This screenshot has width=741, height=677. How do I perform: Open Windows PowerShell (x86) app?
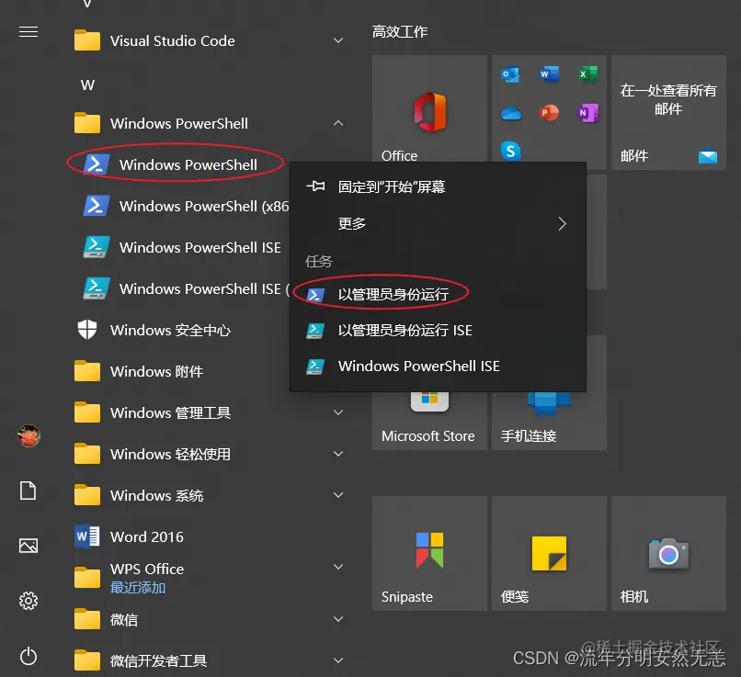(186, 206)
